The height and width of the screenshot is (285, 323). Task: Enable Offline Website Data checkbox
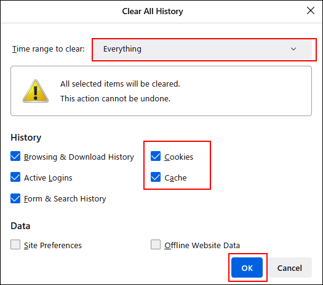click(x=156, y=244)
